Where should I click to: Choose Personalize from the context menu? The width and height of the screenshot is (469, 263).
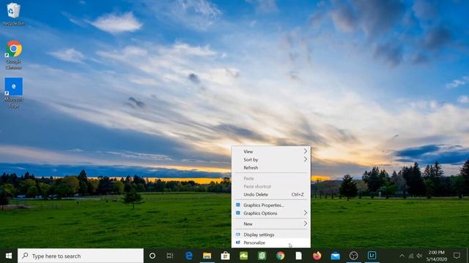[x=271, y=243]
